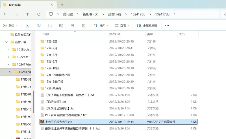
Task: Click 全部解压缩 extract all button
Action: [147, 25]
